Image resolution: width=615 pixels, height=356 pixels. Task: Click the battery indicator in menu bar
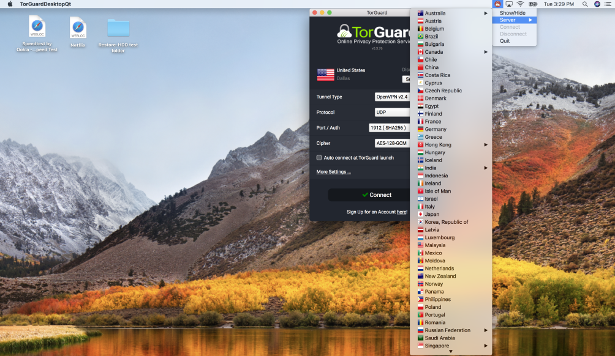pyautogui.click(x=534, y=4)
